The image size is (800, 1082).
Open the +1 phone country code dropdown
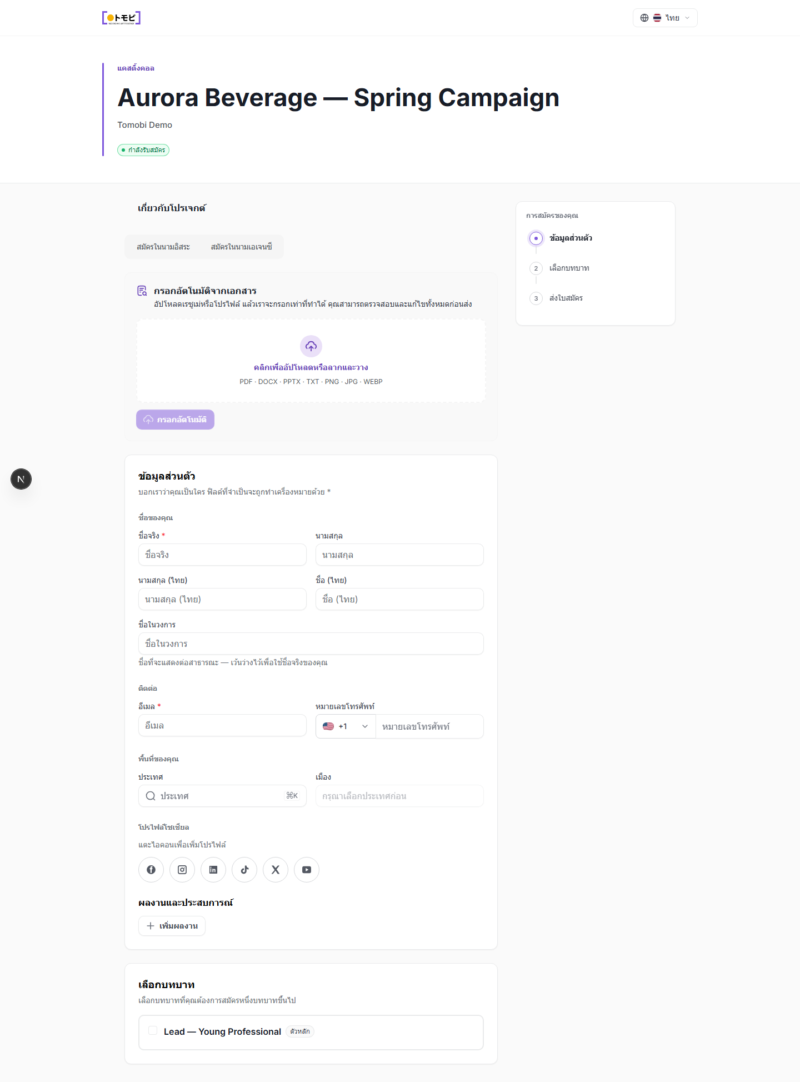pyautogui.click(x=346, y=726)
